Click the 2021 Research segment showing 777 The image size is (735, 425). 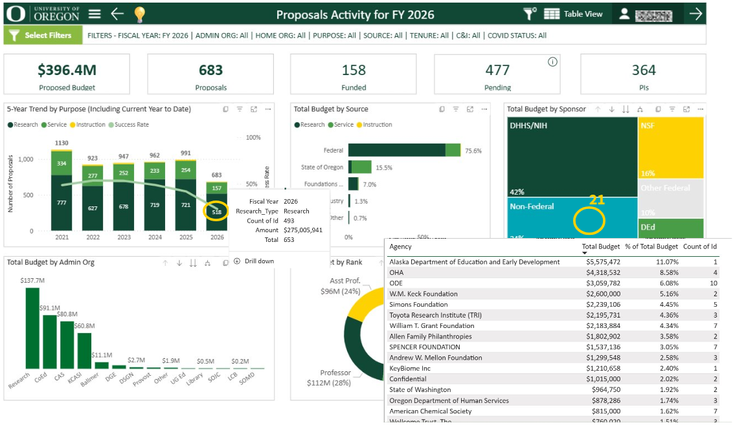pos(62,202)
